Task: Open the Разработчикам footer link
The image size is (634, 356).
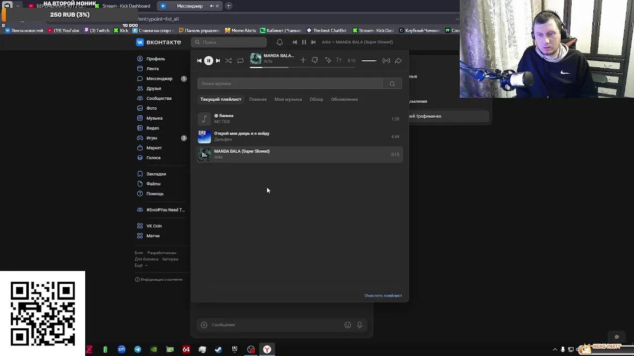Action: coord(161,252)
